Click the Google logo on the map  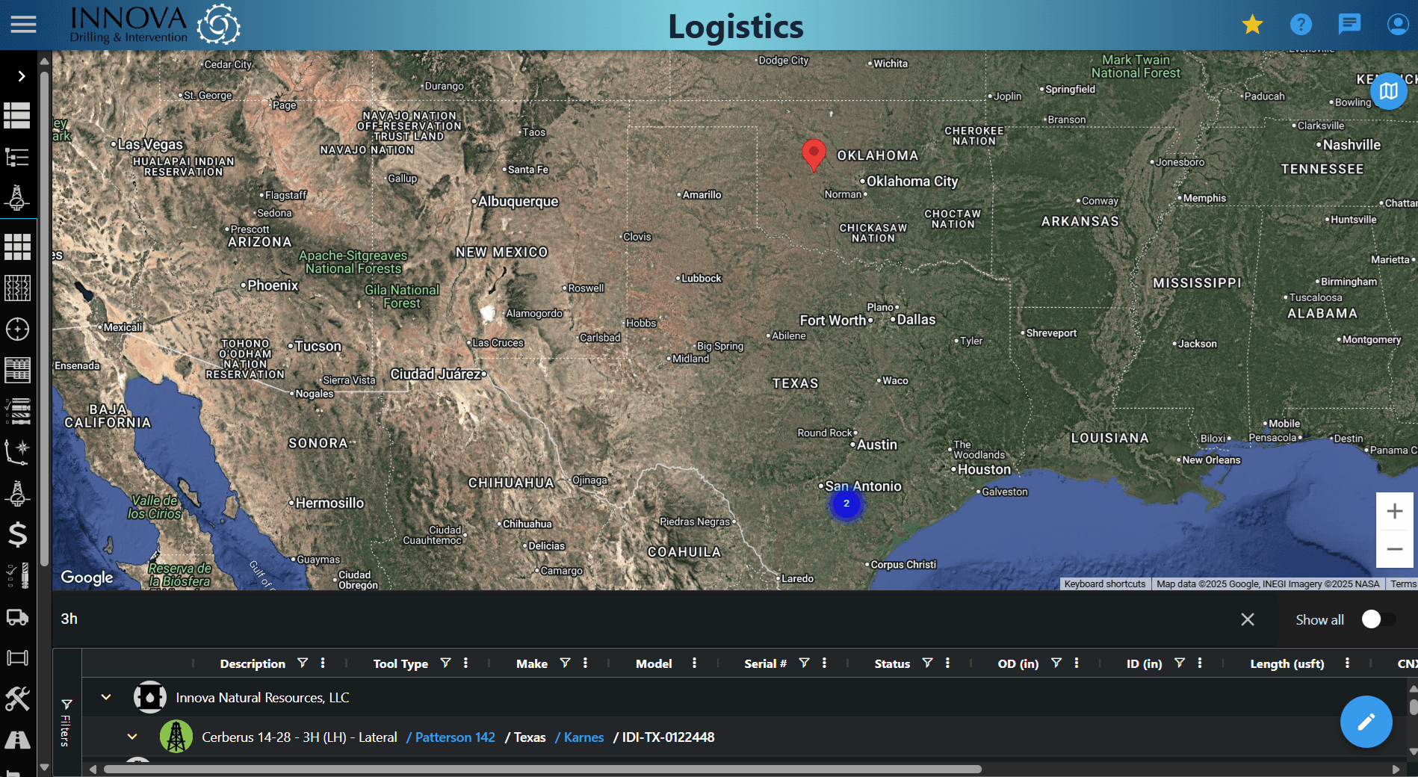click(87, 578)
